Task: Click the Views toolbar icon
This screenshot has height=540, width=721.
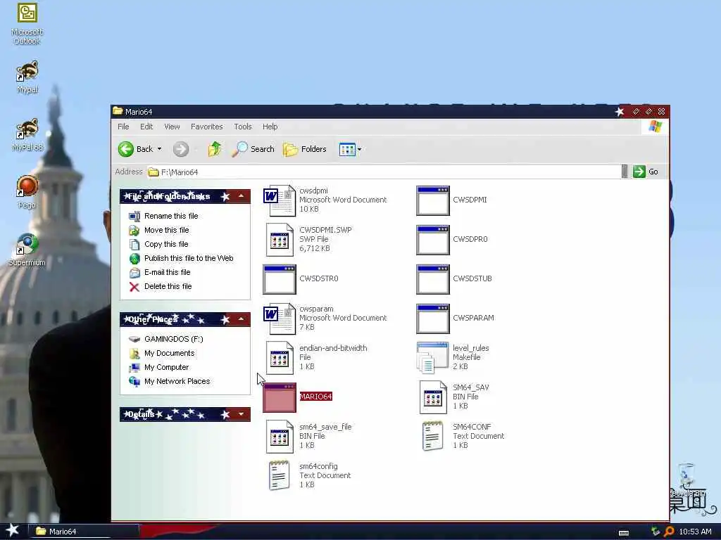Action: pyautogui.click(x=347, y=149)
